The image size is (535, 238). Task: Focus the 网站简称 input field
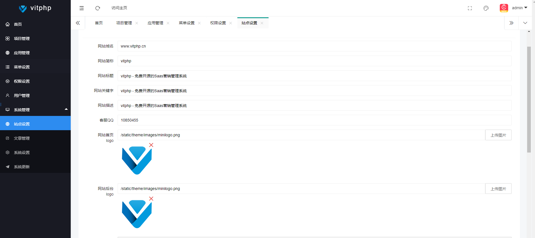314,61
